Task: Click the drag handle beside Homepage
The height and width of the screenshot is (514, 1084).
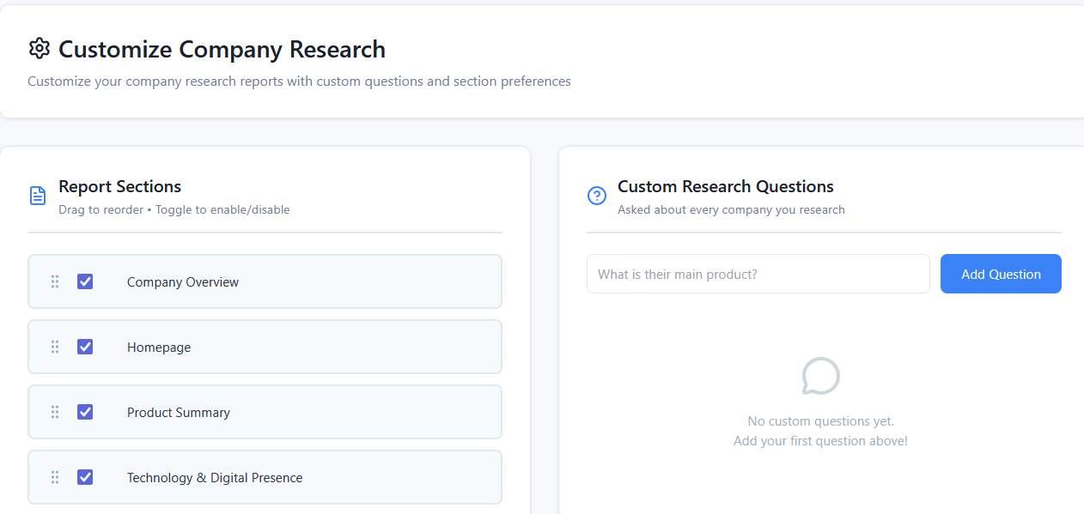Action: (x=55, y=347)
